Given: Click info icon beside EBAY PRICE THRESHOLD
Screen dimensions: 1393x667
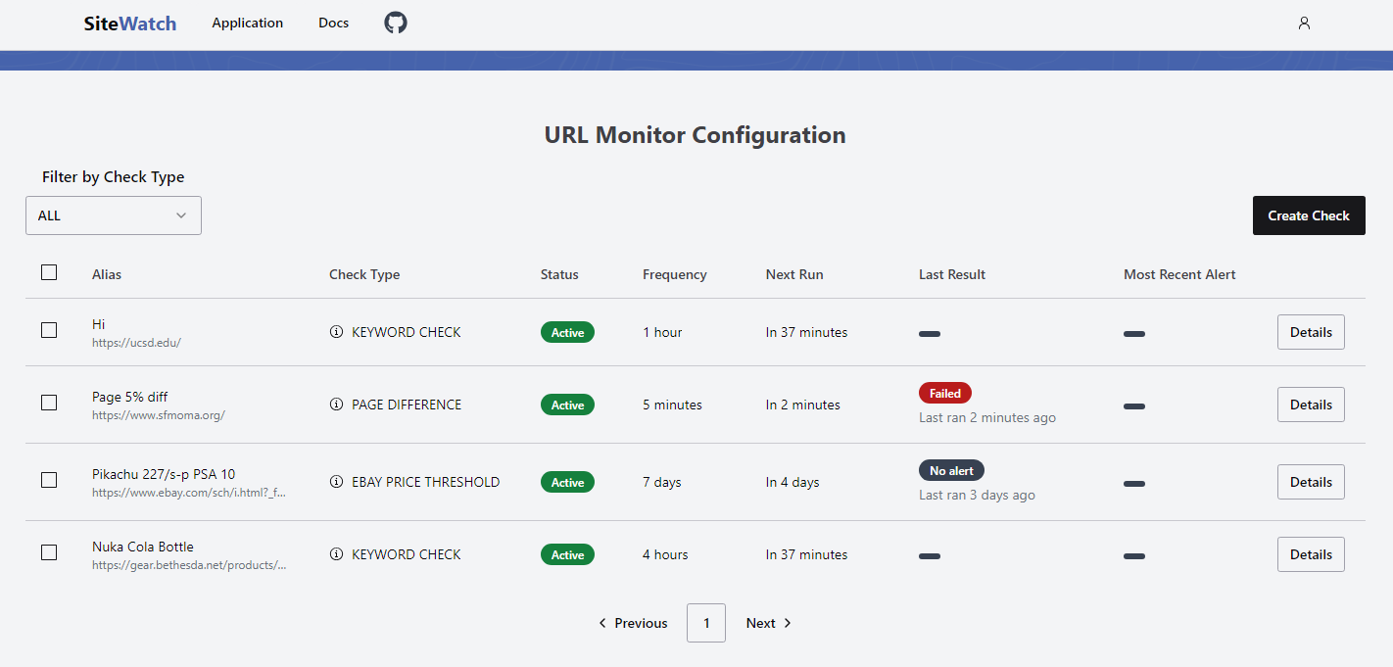Looking at the screenshot, I should click(x=336, y=482).
